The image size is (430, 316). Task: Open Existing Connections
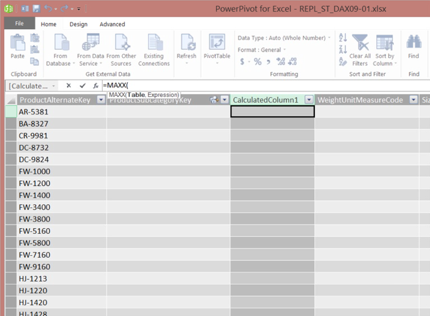tap(154, 50)
